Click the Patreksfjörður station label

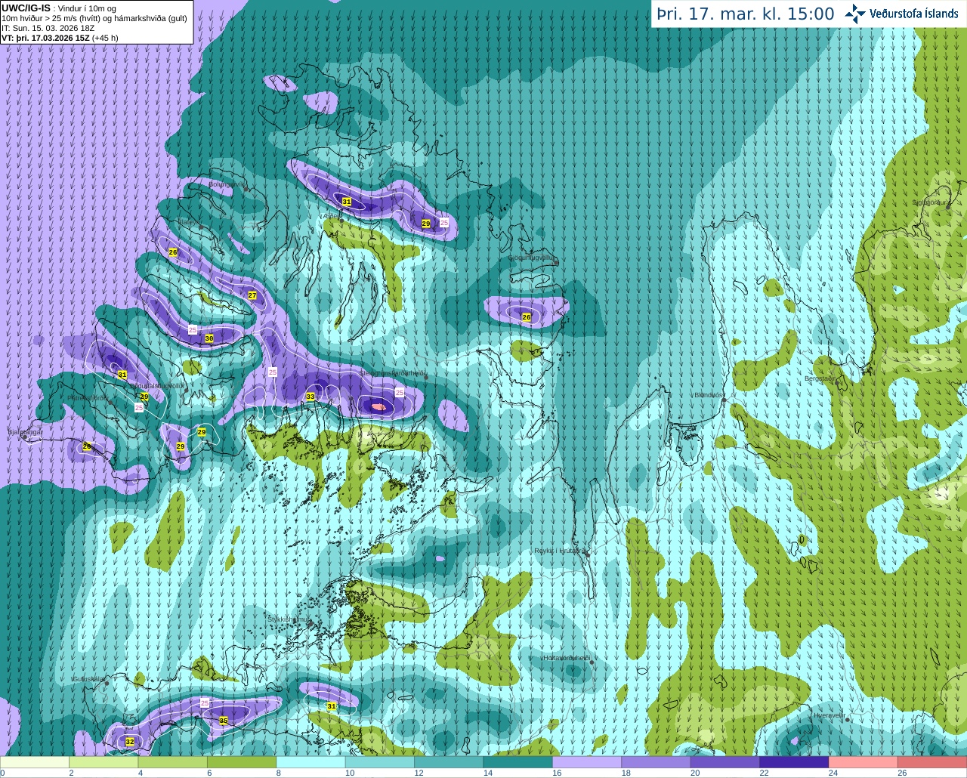pyautogui.click(x=88, y=397)
